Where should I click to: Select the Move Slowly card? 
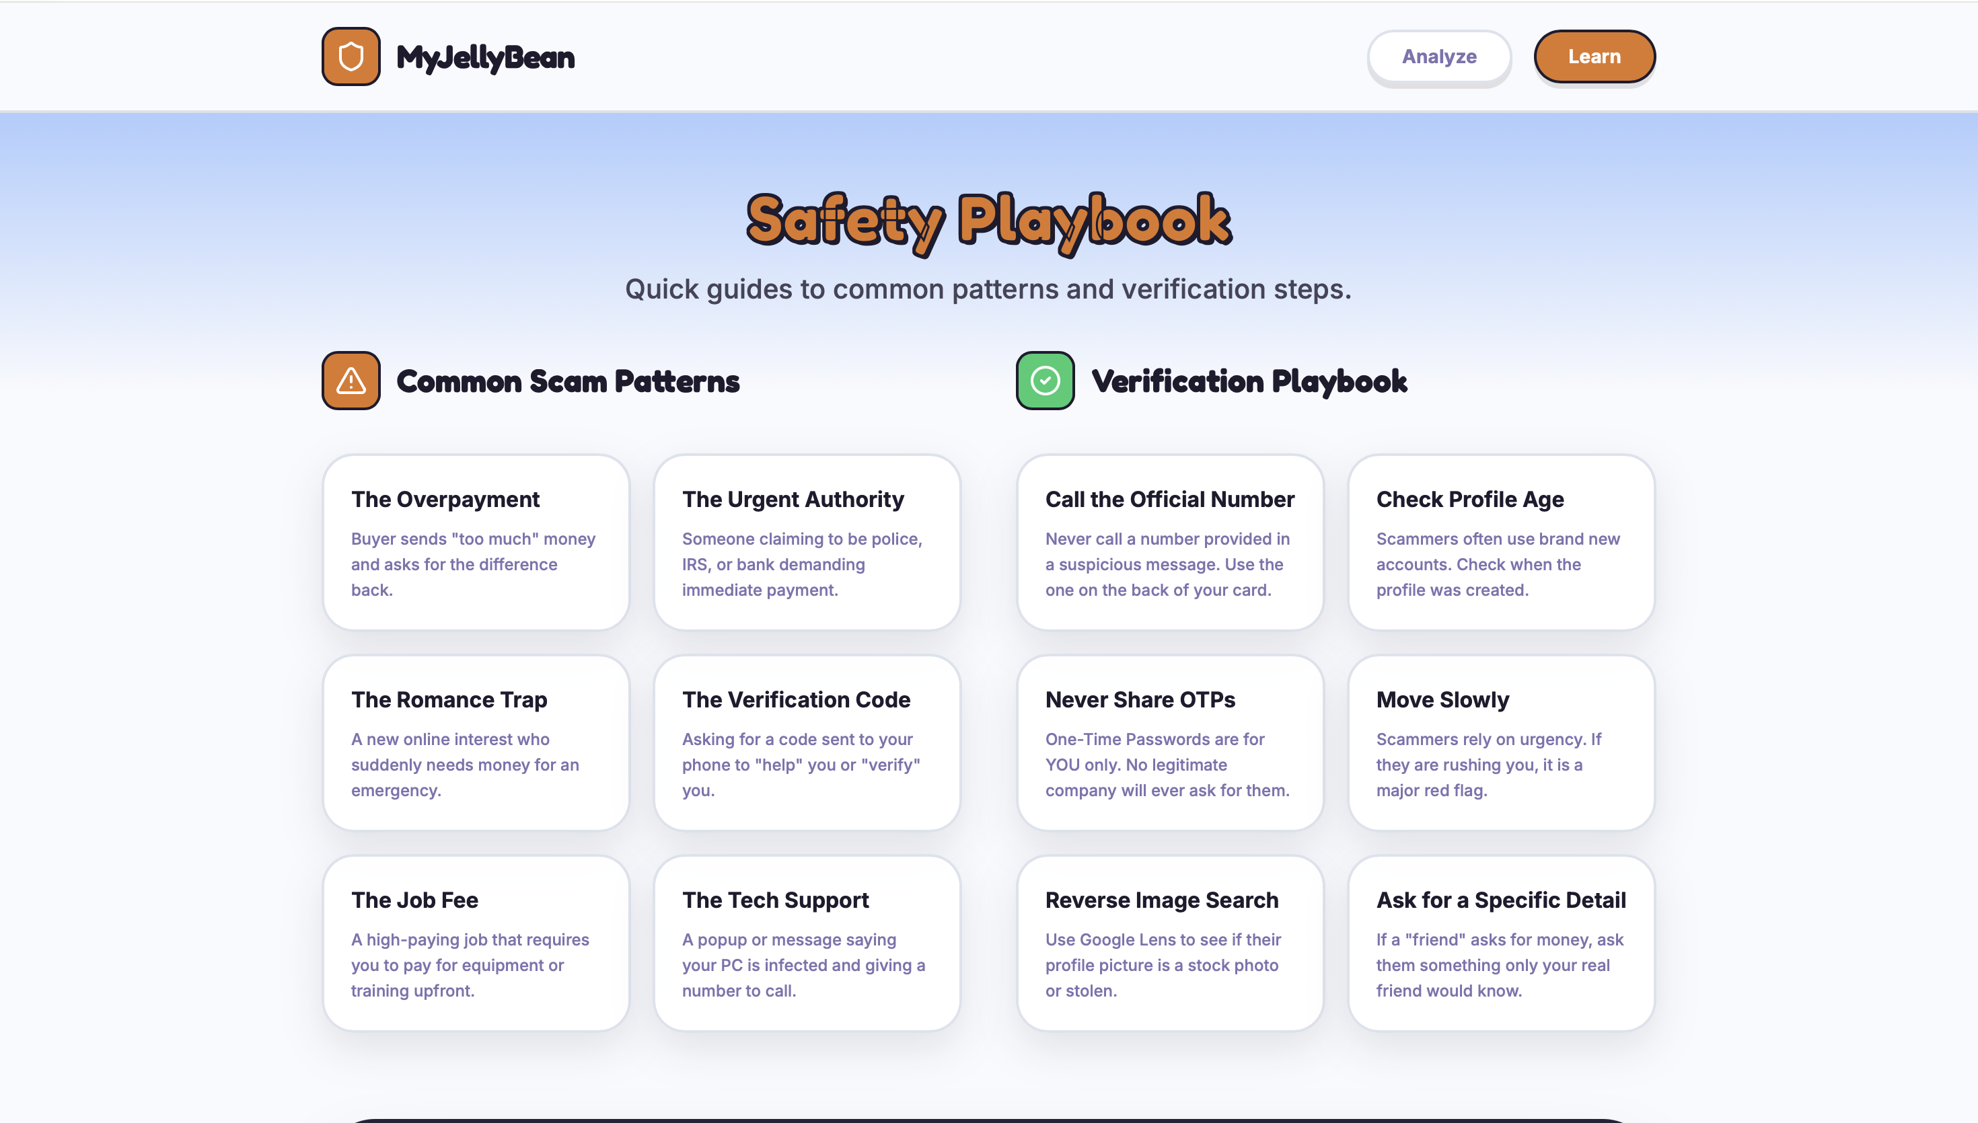pyautogui.click(x=1500, y=742)
